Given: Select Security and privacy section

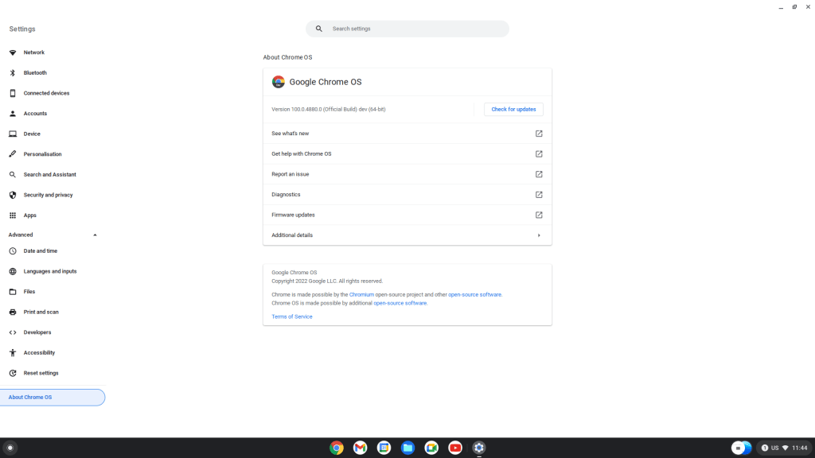Looking at the screenshot, I should [x=48, y=195].
